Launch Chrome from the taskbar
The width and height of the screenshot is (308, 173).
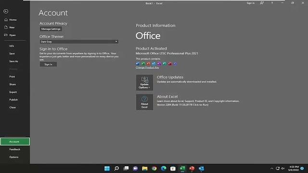click(154, 169)
